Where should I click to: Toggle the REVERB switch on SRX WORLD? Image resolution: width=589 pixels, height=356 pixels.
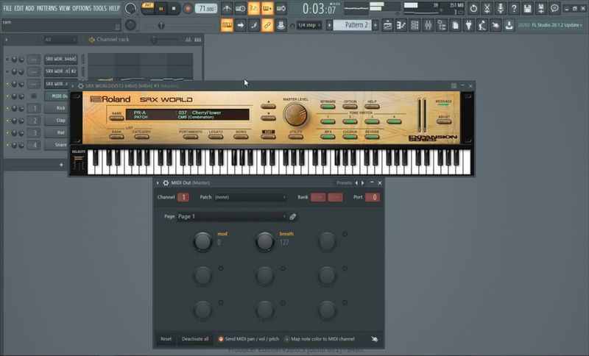[372, 137]
